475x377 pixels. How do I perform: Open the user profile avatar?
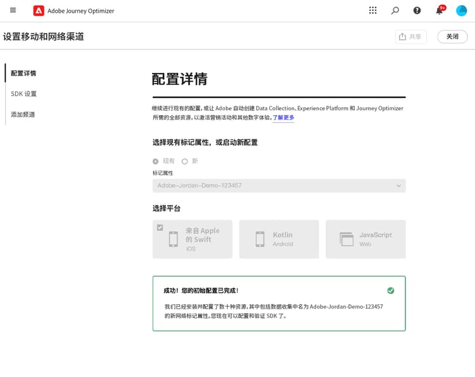coord(461,11)
